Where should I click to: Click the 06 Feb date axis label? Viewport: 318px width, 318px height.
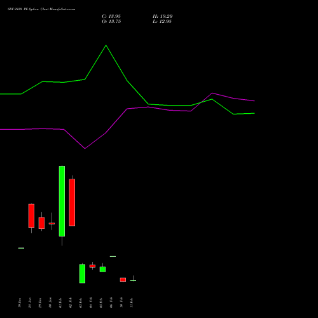tap(111, 303)
